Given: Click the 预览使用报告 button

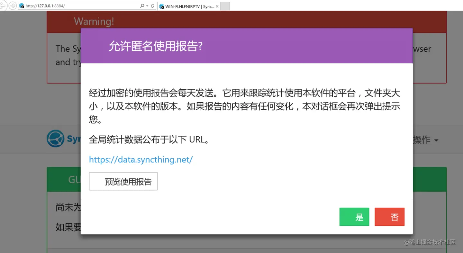Looking at the screenshot, I should [123, 181].
